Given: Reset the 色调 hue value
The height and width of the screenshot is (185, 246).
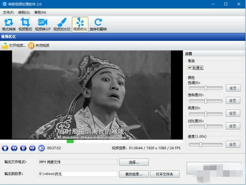Looking at the screenshot, I should 233,88.
